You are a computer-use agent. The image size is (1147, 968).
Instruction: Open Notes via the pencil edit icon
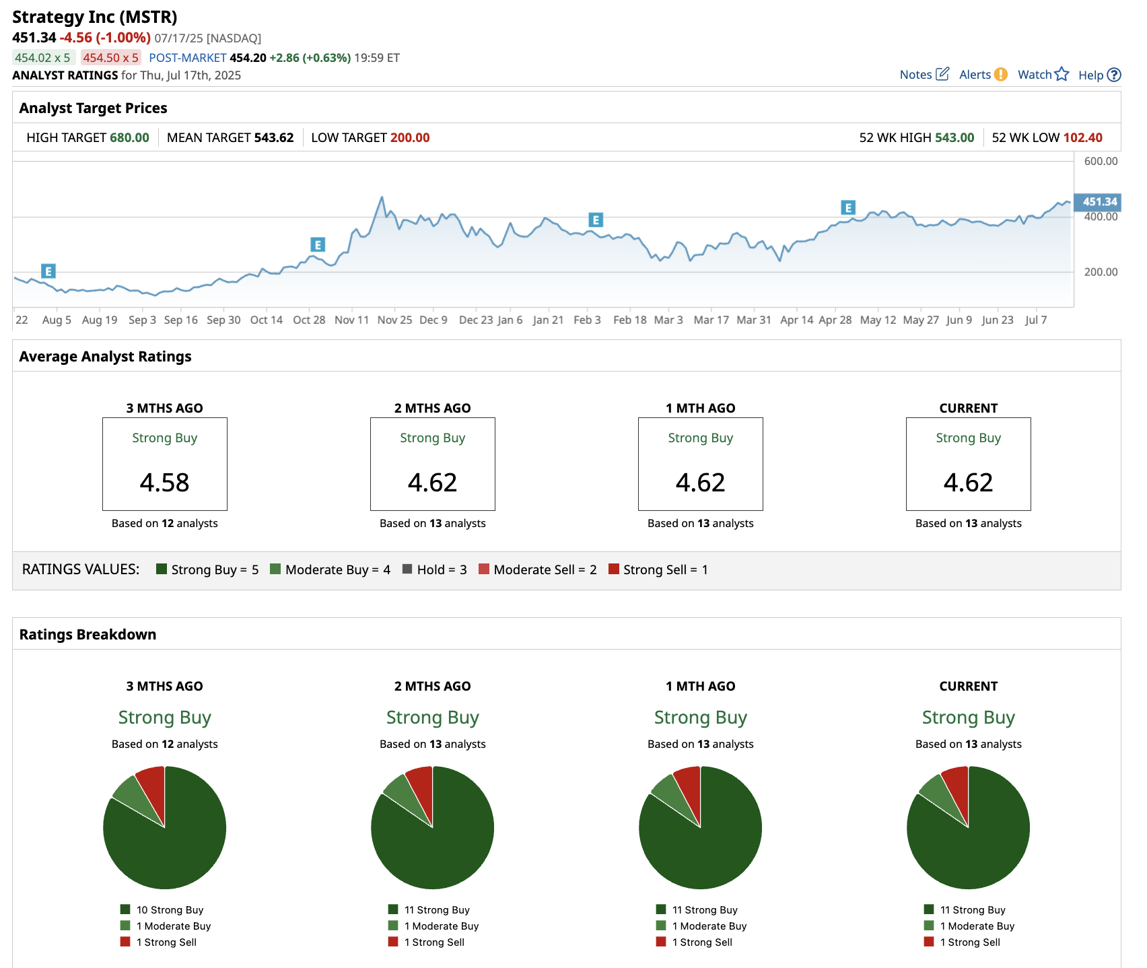942,74
